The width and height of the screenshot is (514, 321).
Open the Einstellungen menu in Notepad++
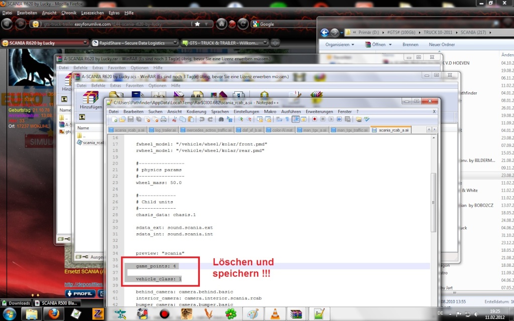tap(246, 112)
